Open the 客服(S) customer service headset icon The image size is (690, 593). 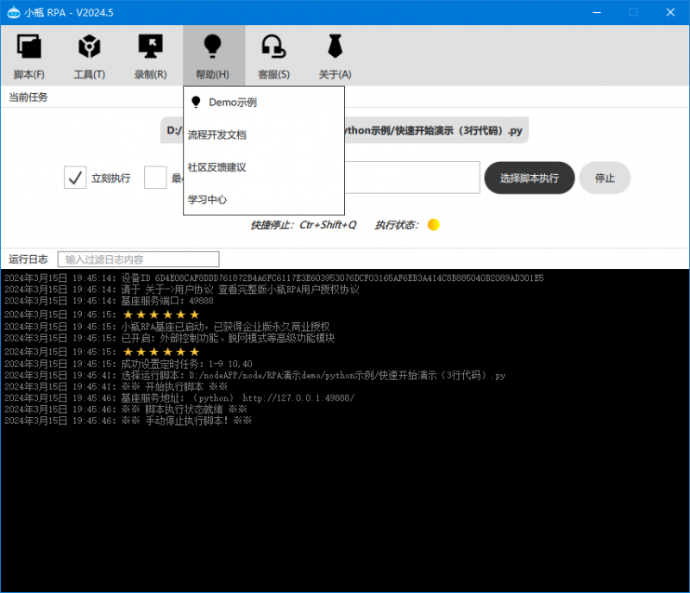(273, 47)
